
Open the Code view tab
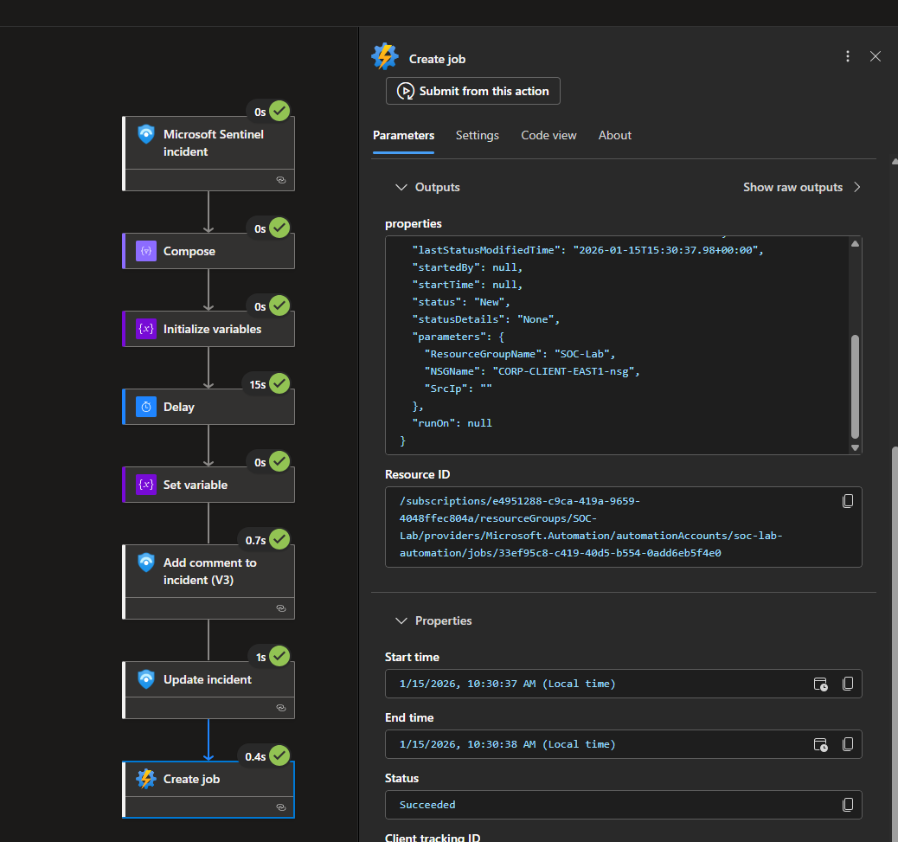point(548,135)
